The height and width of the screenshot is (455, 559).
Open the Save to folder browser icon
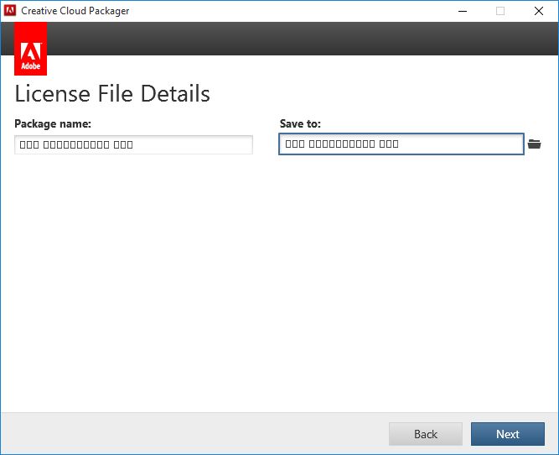coord(534,144)
